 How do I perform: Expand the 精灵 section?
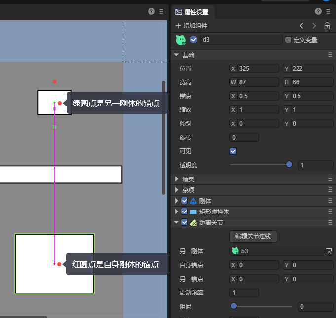177,179
